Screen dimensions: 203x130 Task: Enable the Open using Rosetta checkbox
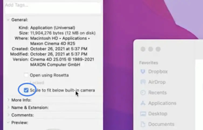(x=26, y=75)
